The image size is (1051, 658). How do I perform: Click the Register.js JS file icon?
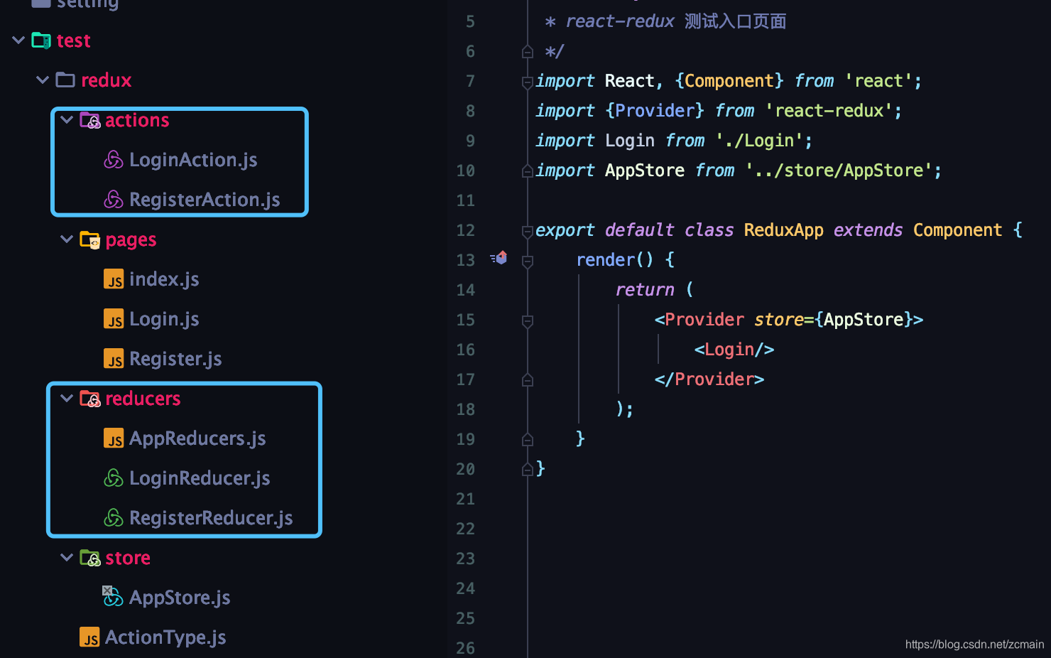point(114,359)
